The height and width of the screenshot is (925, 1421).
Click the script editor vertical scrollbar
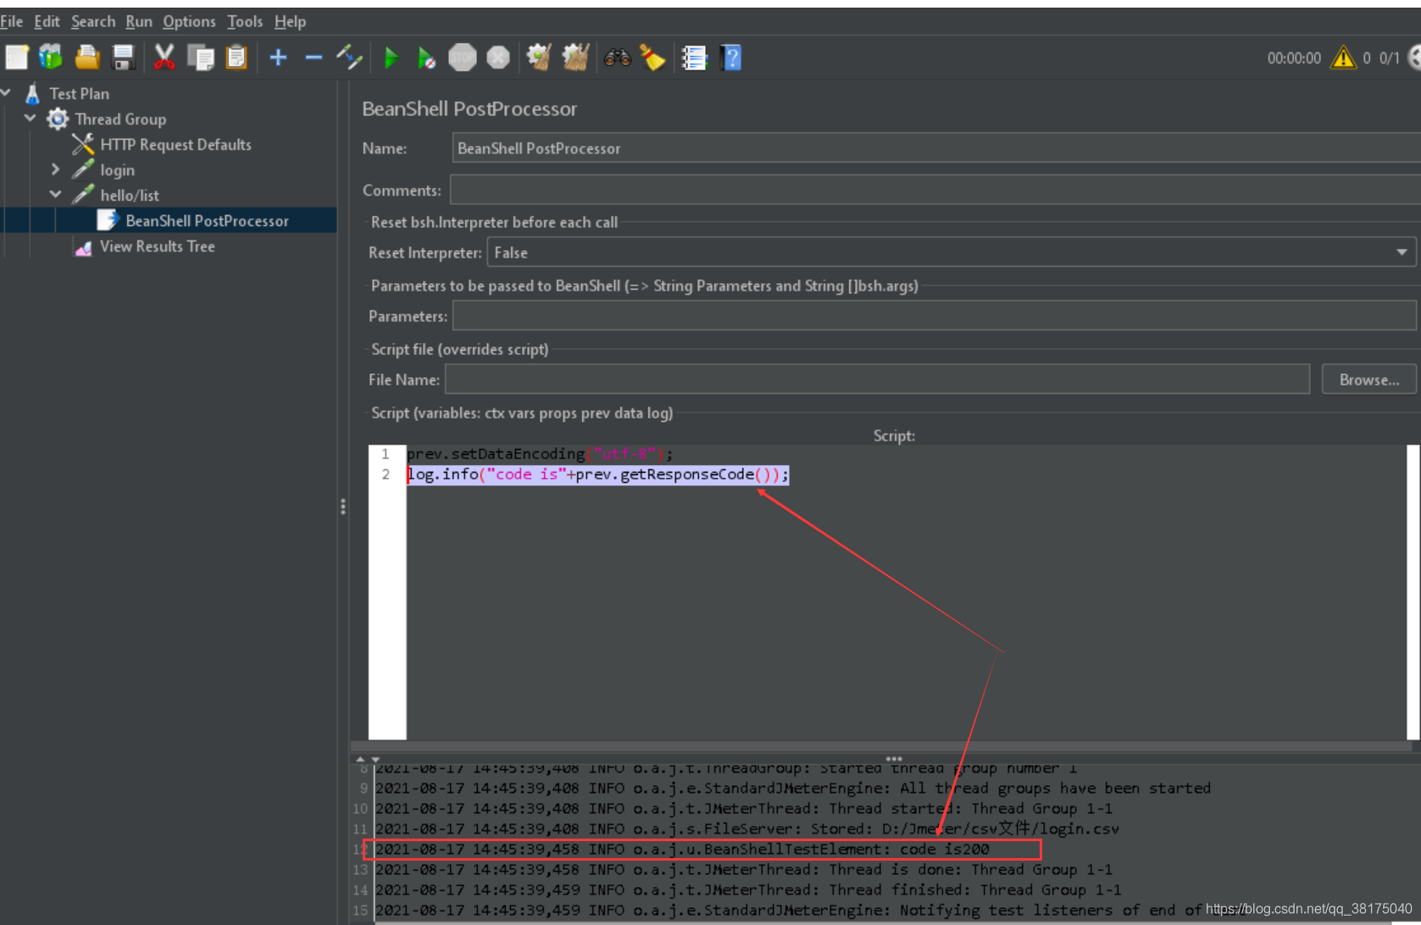pyautogui.click(x=1413, y=592)
